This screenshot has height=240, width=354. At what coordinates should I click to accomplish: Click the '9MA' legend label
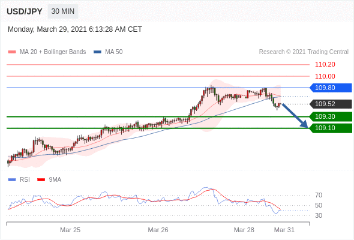[55, 180]
